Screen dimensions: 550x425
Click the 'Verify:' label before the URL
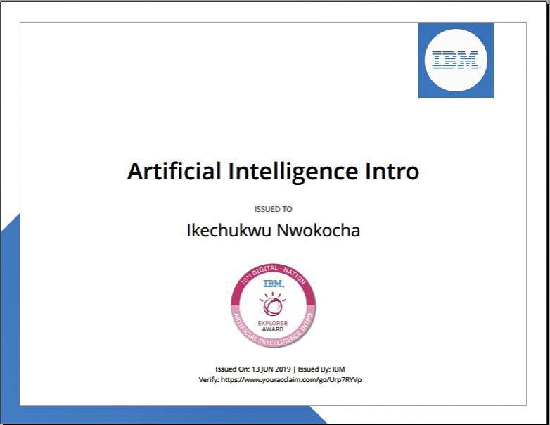[210, 380]
